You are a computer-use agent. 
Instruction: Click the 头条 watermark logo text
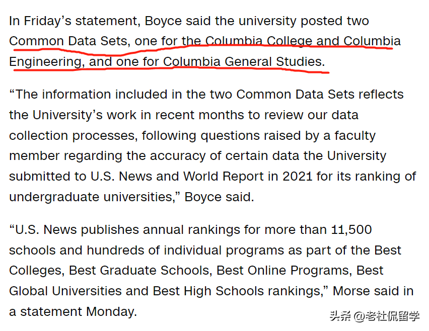(340, 316)
